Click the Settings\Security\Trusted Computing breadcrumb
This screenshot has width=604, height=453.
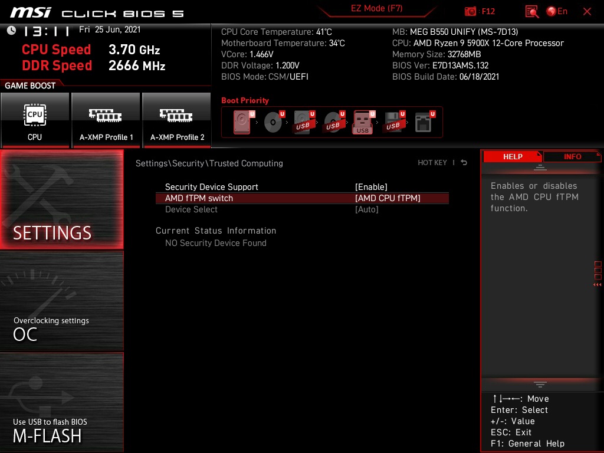tap(209, 163)
